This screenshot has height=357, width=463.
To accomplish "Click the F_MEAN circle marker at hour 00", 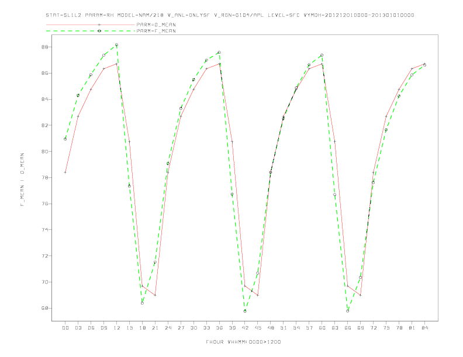I will click(65, 139).
